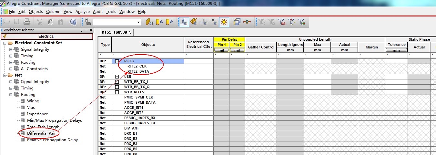Toggle the highlighted worksheet expand icon
Screen dimensions: 436x155
184,22
